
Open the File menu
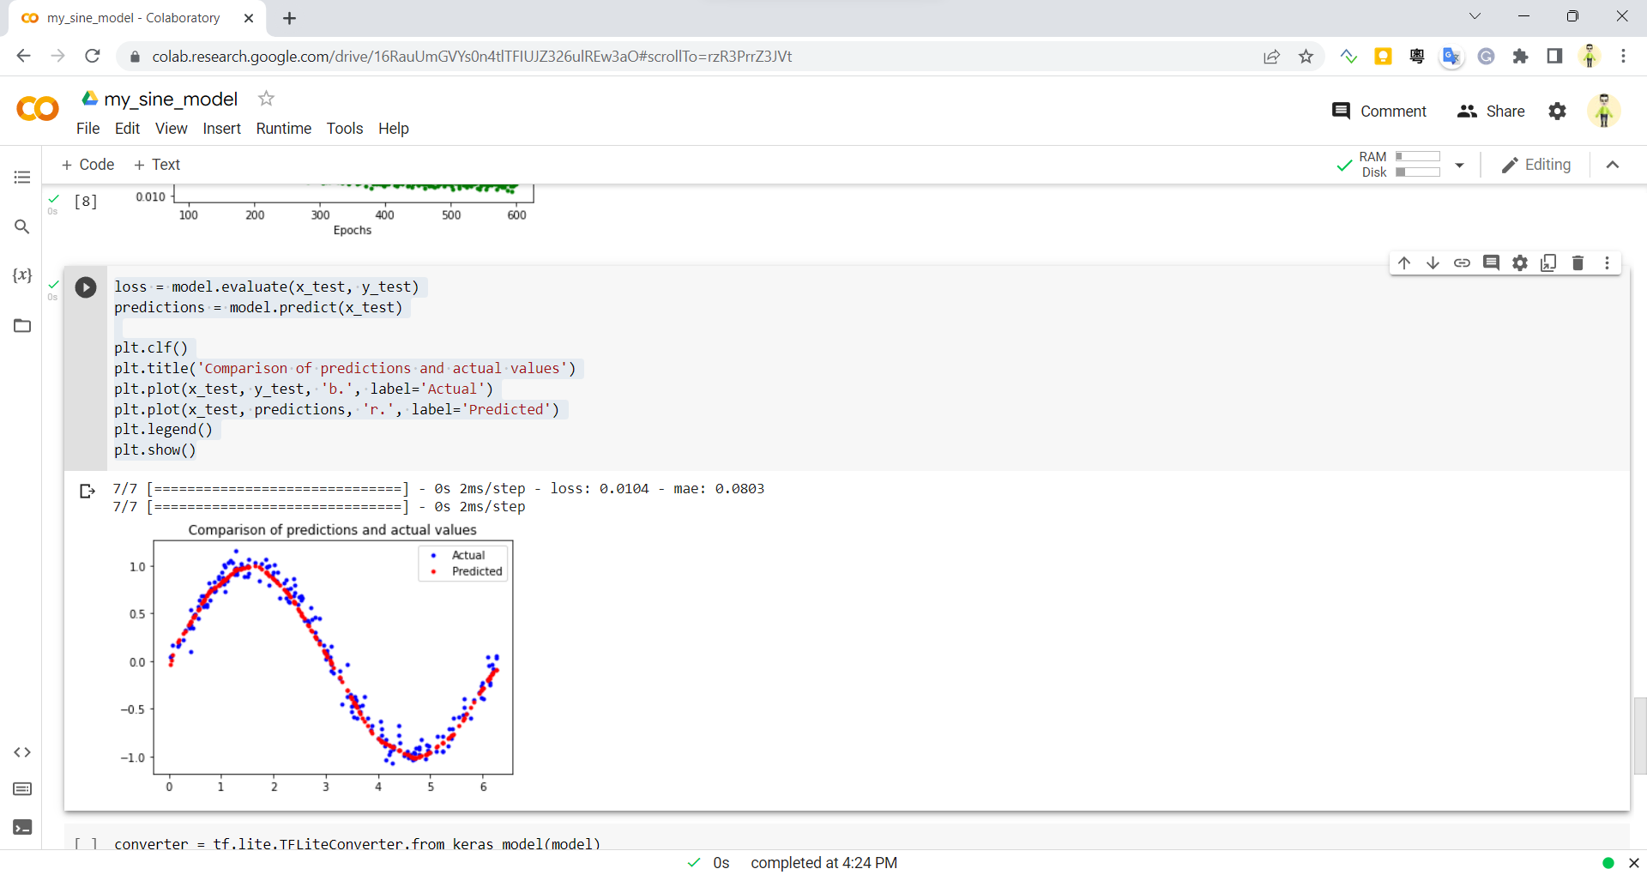coord(87,129)
